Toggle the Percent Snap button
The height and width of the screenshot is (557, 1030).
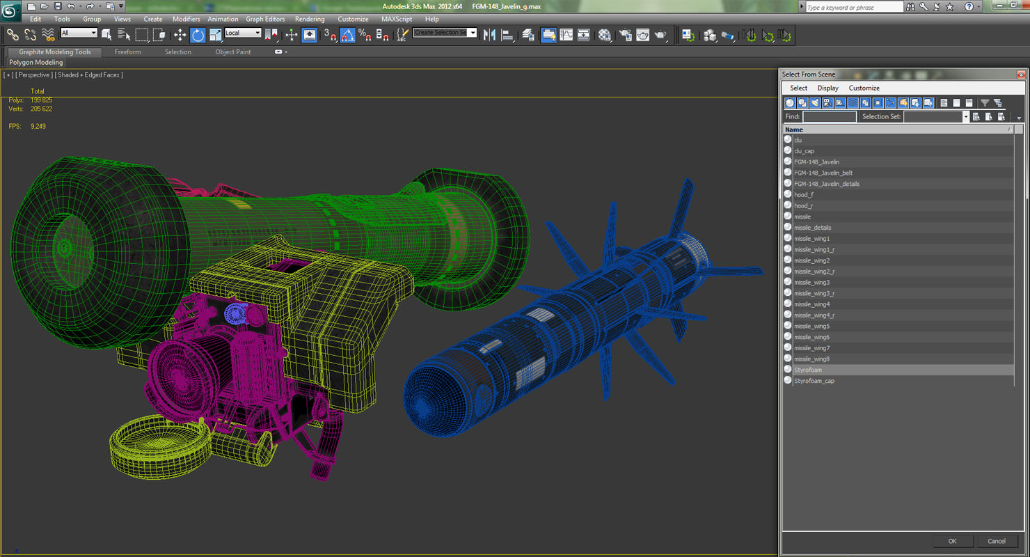point(365,34)
